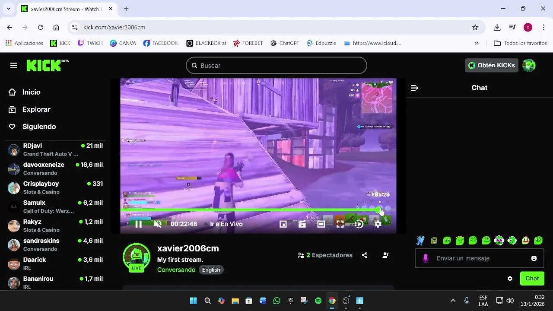Click the purple microphone in message box

426,258
